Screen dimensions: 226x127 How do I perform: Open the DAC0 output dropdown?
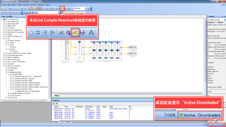[135, 47]
